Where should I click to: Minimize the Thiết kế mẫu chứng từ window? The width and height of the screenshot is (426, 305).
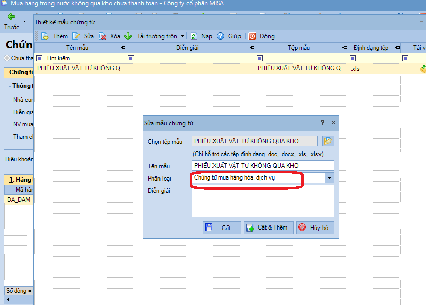coord(421,22)
